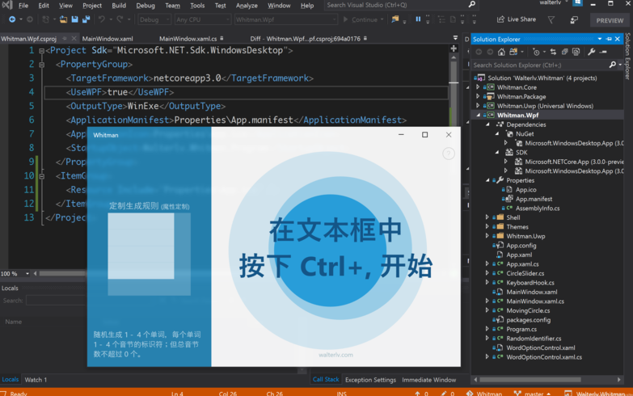
Task: Click the Open File folder icon
Action: pyautogui.click(x=63, y=19)
